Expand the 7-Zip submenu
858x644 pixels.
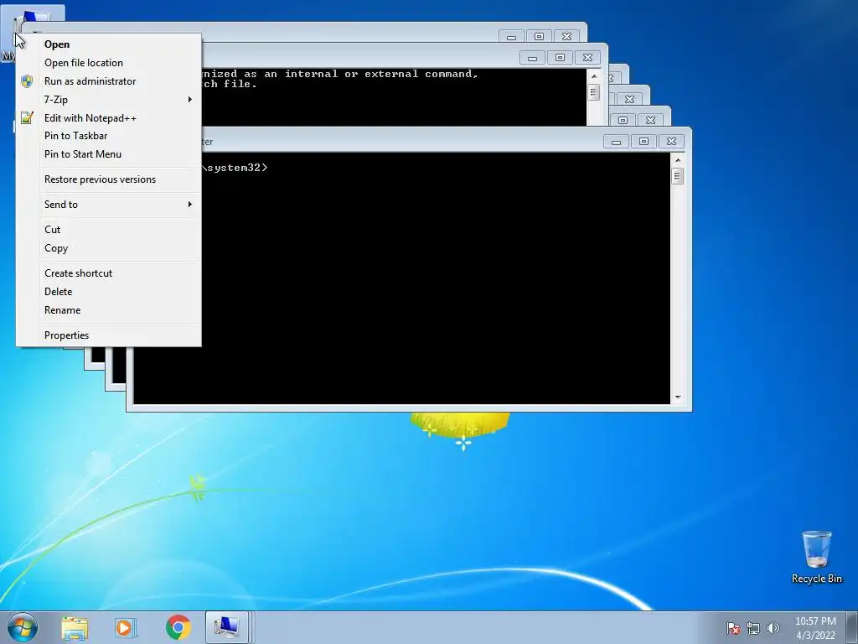click(109, 100)
